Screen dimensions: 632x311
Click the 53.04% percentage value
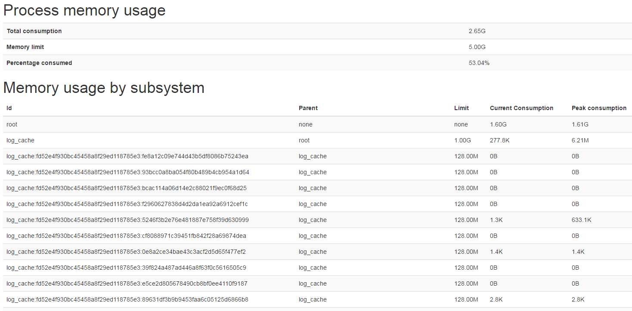click(x=479, y=63)
